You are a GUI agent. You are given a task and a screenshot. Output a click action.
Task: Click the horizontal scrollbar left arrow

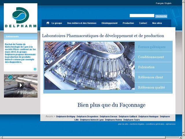tap(1, 138)
